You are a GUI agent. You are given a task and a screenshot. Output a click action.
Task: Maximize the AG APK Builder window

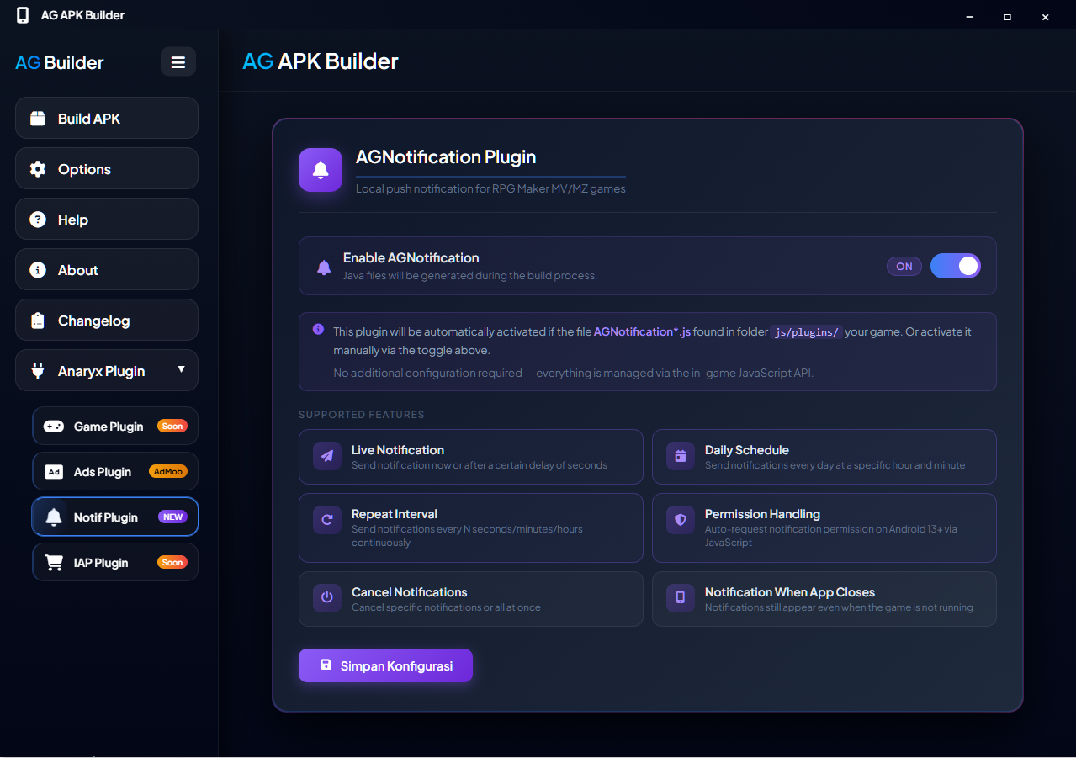[1007, 16]
